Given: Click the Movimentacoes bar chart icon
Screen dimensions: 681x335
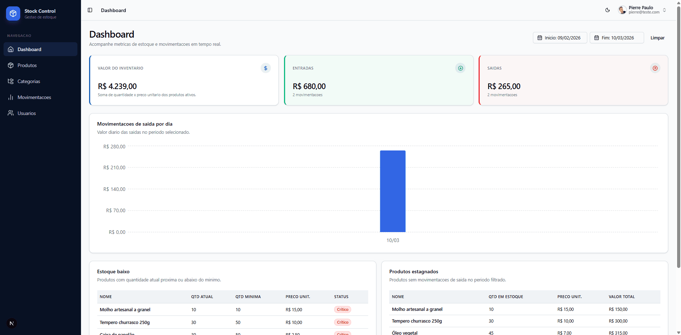Looking at the screenshot, I should [x=11, y=97].
